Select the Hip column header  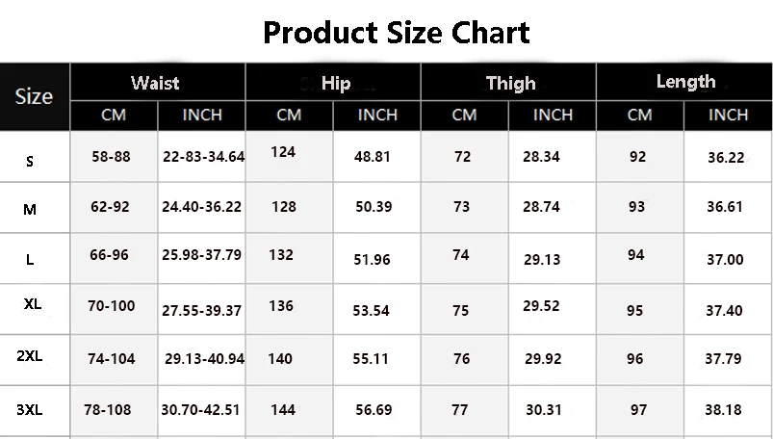[x=336, y=84]
